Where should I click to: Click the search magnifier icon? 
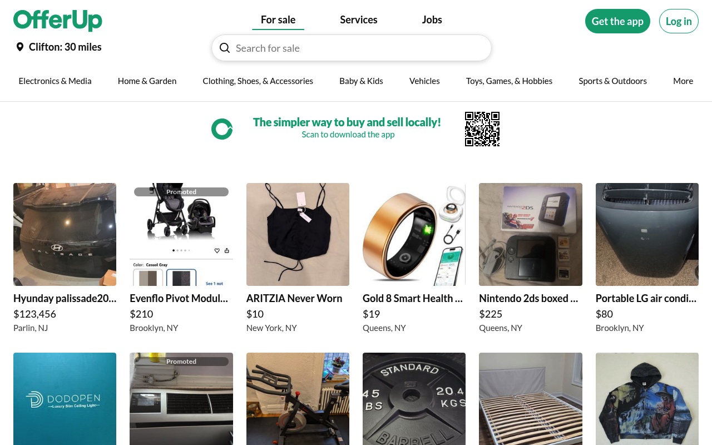click(x=225, y=48)
